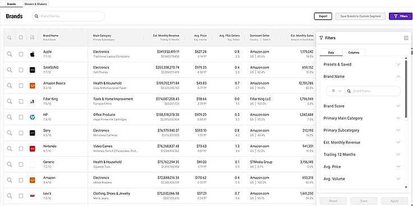The image size is (413, 206).
Task: Check the Filter King row checkbox
Action: click(x=21, y=101)
